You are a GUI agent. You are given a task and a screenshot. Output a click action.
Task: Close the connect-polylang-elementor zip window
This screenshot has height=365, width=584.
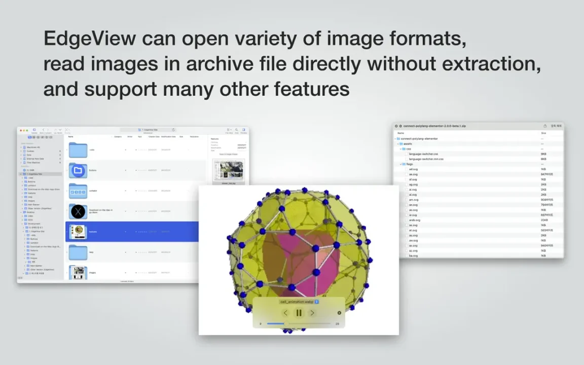click(x=396, y=126)
